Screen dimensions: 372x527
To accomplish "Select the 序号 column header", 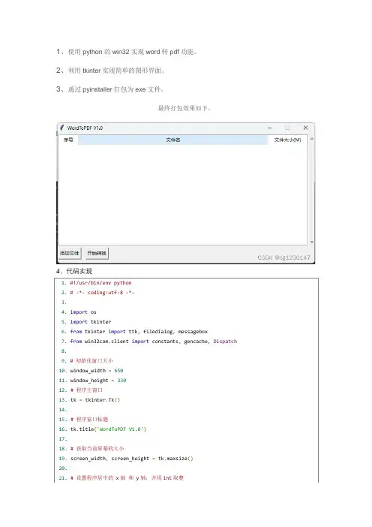I will pyautogui.click(x=68, y=140).
